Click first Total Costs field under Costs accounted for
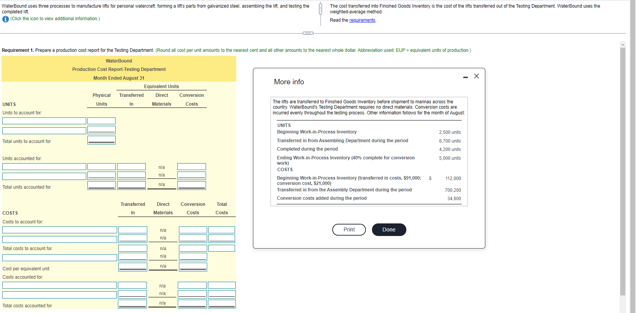This screenshot has height=313, width=636. (222, 285)
